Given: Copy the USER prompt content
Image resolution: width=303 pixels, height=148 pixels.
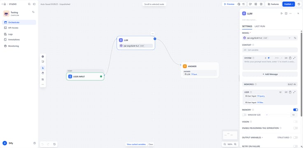Looking at the screenshot, I should 290,92.
